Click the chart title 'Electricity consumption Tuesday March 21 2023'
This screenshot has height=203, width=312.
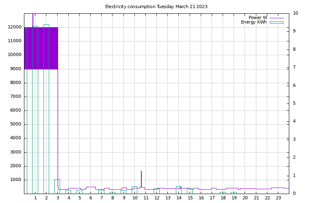coord(156,6)
